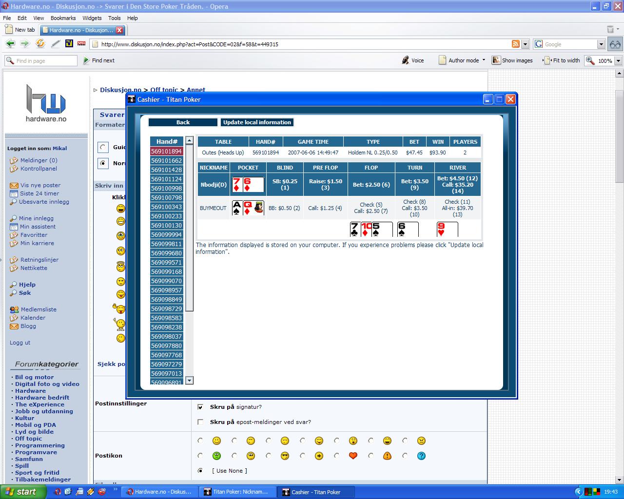Click the Google search engine icon
624x499 pixels.
pyautogui.click(x=539, y=44)
